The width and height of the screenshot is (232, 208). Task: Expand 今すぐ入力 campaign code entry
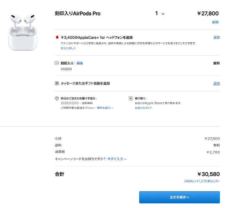(117, 159)
